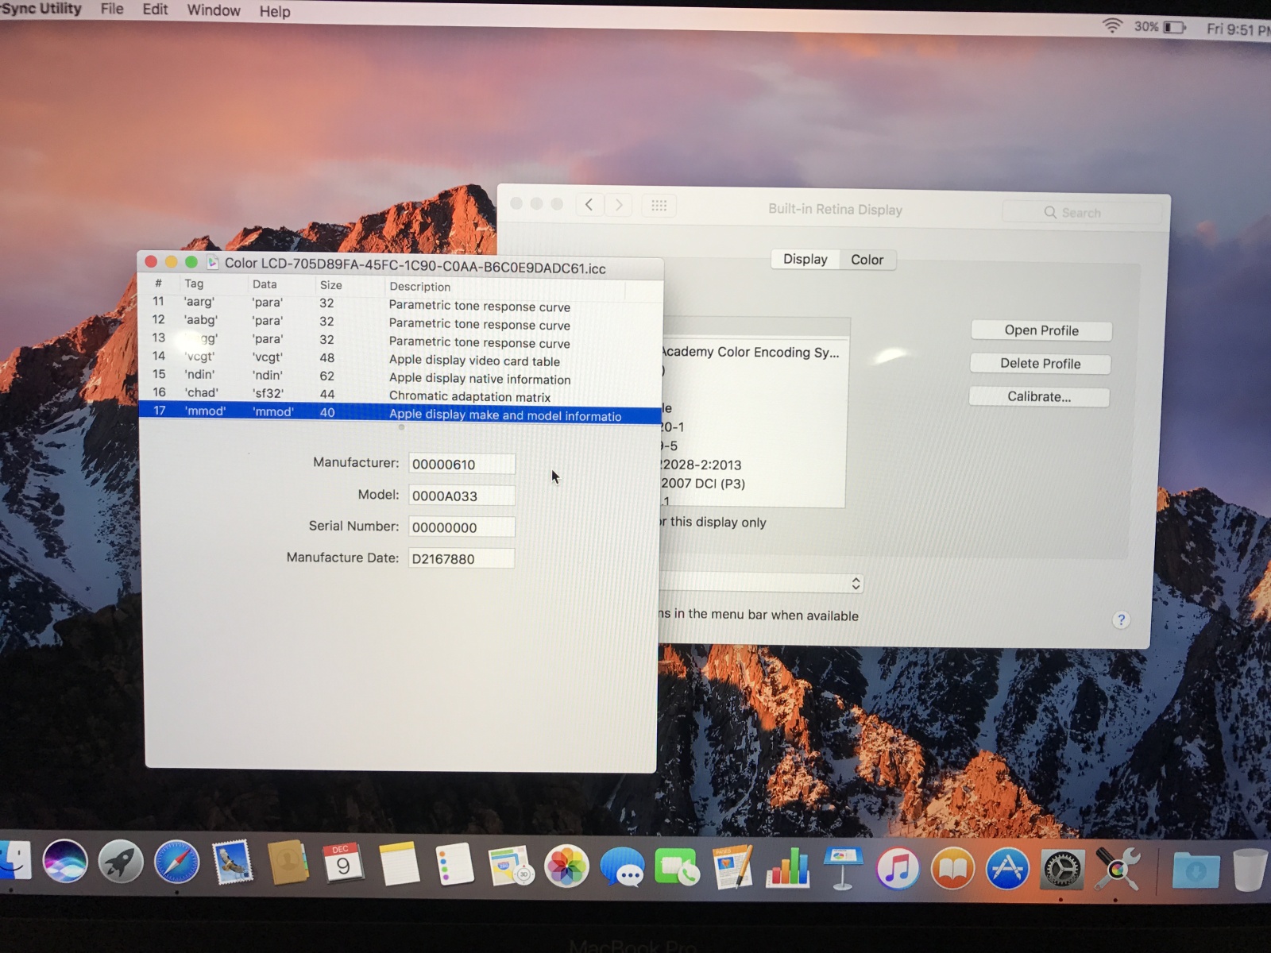
Task: Open FaceTime icon in dock
Action: point(678,866)
